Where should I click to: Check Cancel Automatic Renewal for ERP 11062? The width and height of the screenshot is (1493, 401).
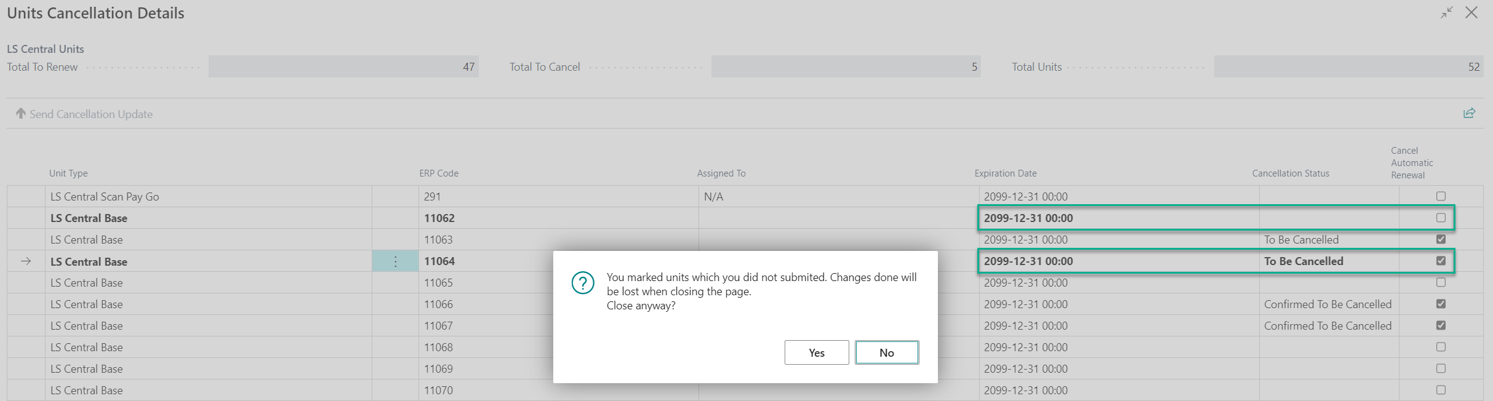(x=1441, y=218)
